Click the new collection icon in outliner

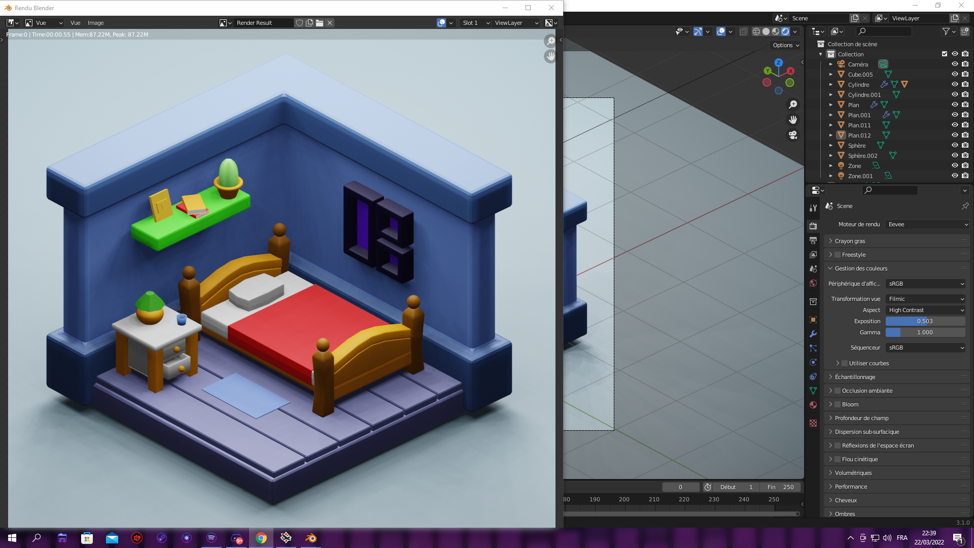click(965, 31)
